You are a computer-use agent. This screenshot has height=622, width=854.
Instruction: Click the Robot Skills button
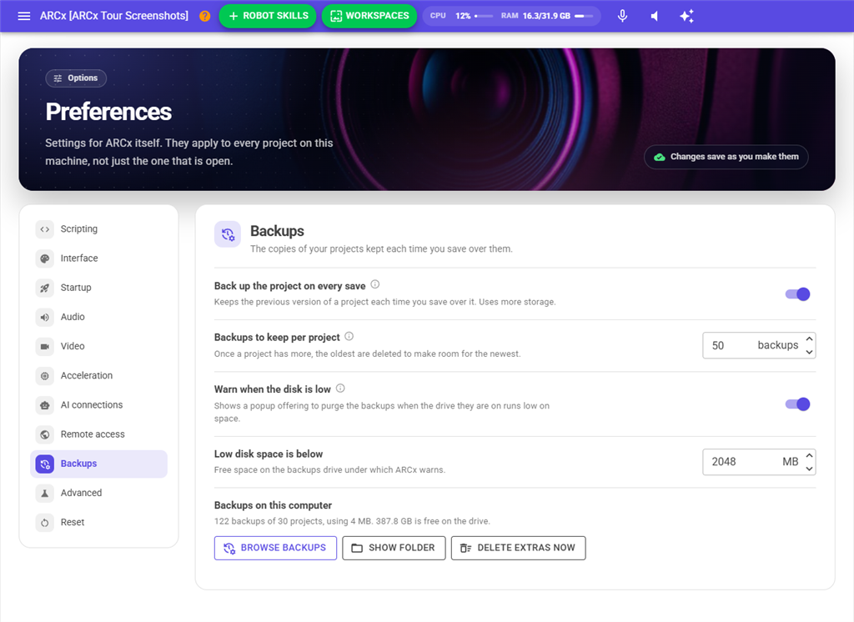[x=268, y=16]
